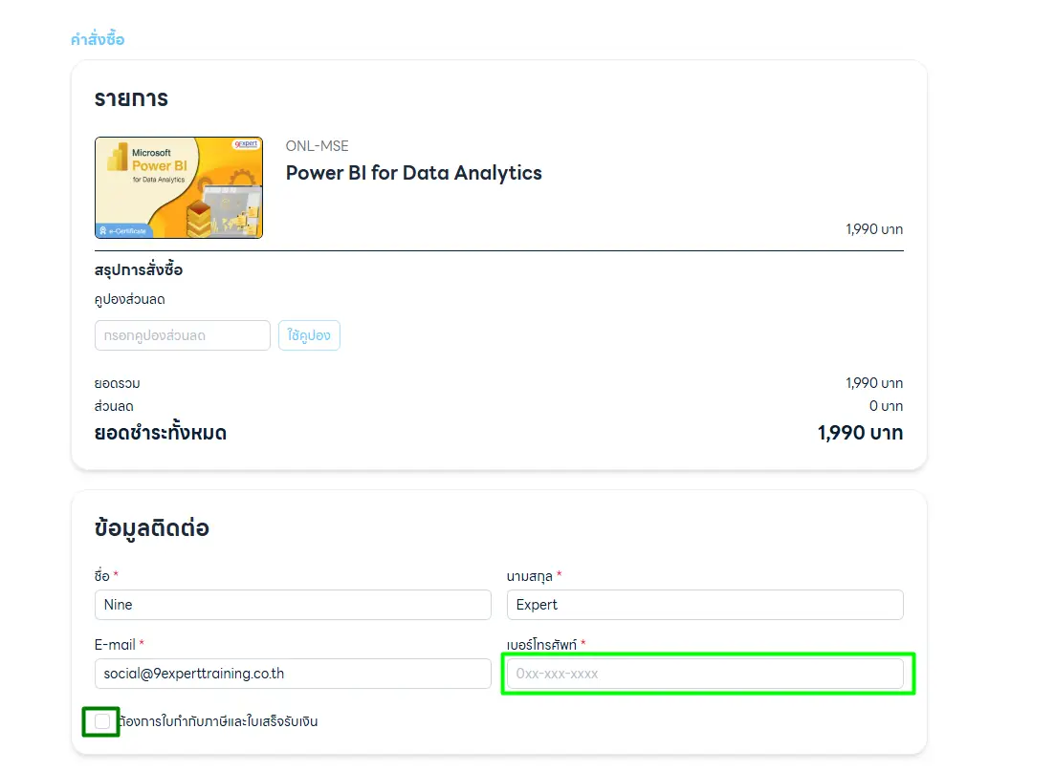Click the ยอดชำระทั้งหมด label
Viewport: 1055px width, 772px height.
click(161, 433)
